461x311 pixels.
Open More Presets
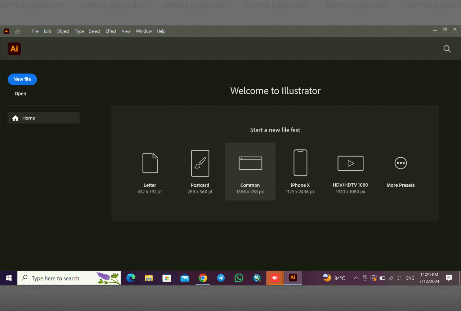400,172
